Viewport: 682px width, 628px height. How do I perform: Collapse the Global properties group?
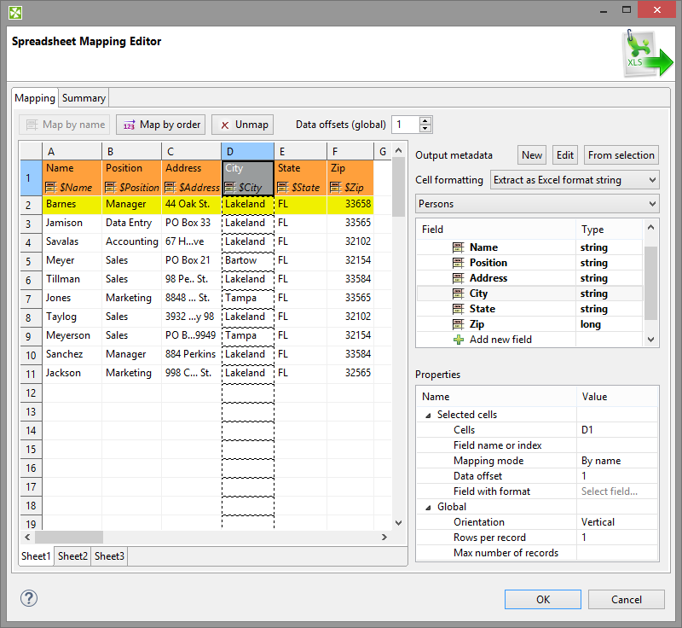[x=428, y=507]
